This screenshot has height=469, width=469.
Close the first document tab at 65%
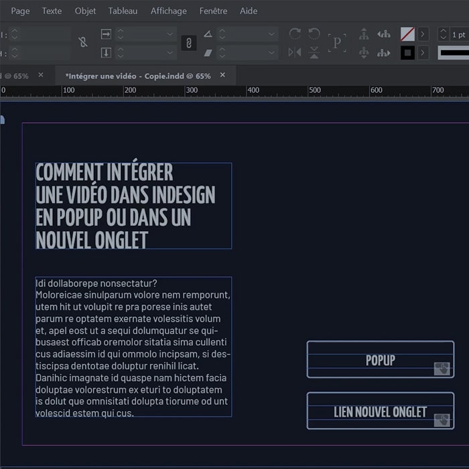(x=41, y=75)
